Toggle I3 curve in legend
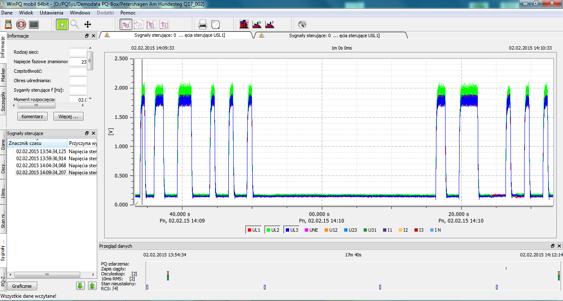Image resolution: width=563 pixels, height=301 pixels. [419, 230]
